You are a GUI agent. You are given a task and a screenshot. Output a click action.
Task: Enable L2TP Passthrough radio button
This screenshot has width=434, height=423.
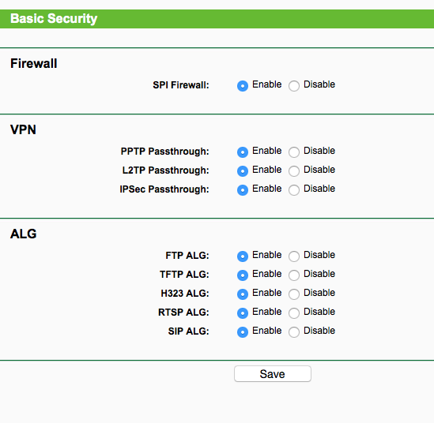click(243, 171)
